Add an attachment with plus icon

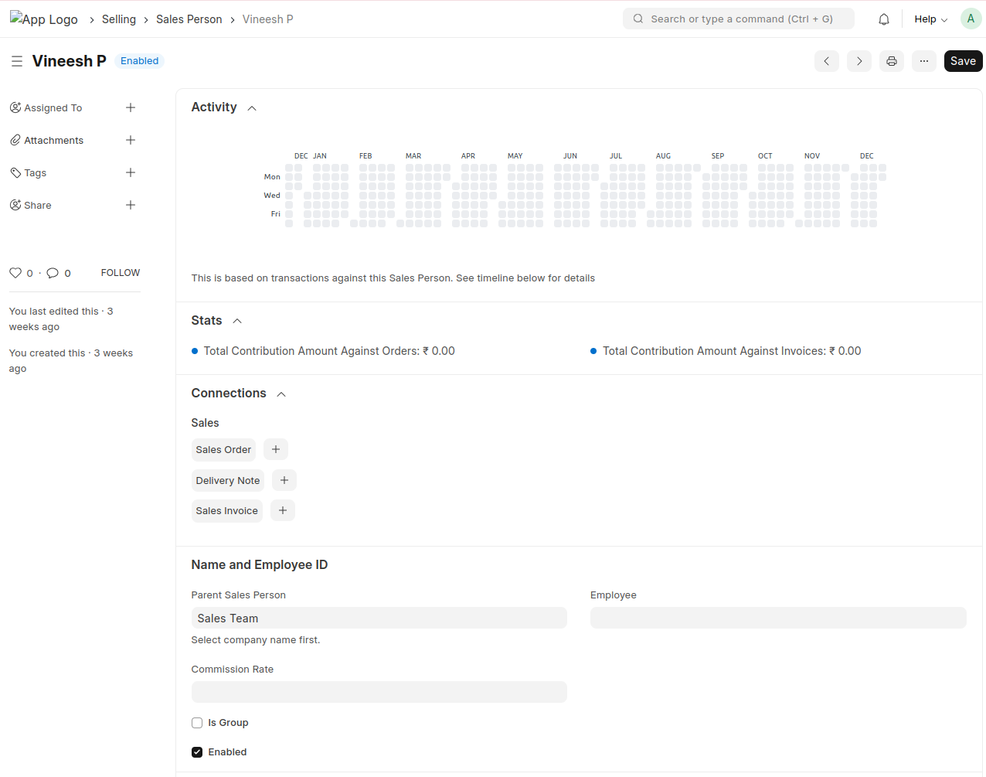pyautogui.click(x=131, y=140)
